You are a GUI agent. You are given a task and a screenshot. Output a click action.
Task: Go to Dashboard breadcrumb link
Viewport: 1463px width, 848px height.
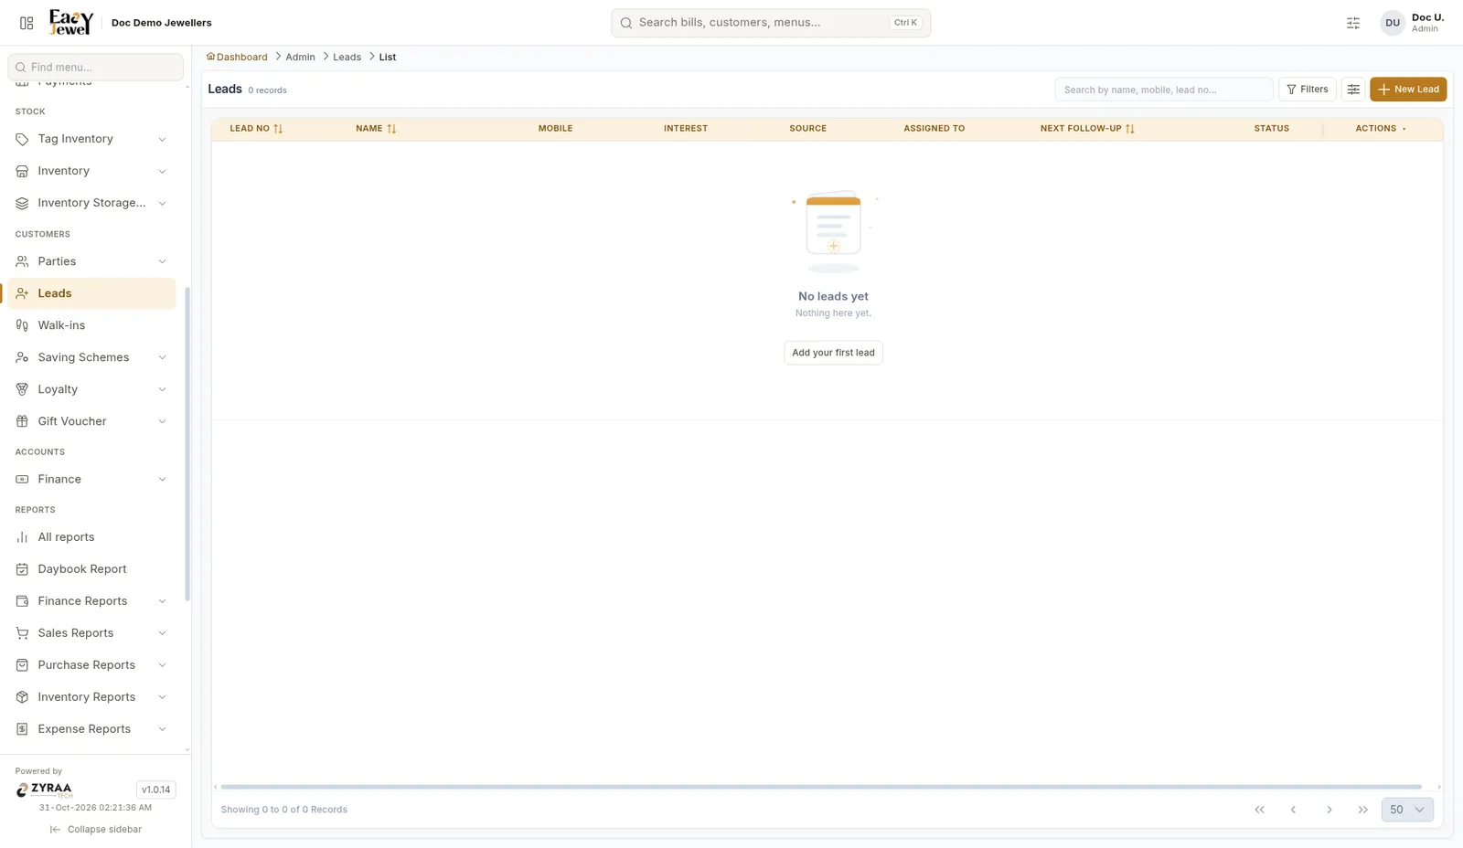pos(237,57)
